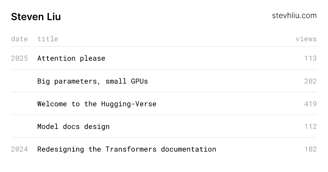This screenshot has height=172, width=328.
Task: Click the 2025 year label
Action: [19, 58]
